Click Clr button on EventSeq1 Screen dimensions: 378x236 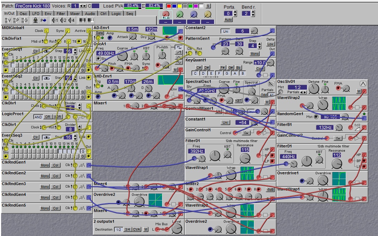36,51
